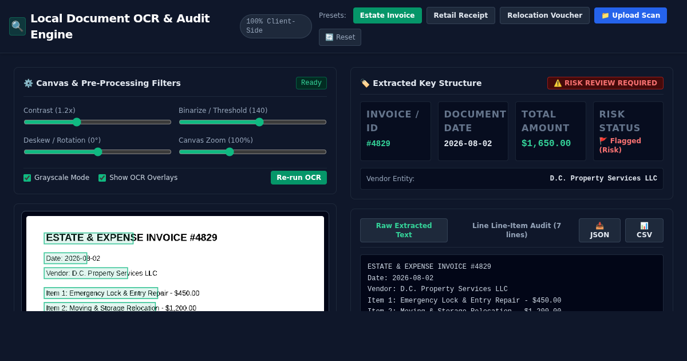Click the invoice title OCR overlay box

click(x=89, y=238)
